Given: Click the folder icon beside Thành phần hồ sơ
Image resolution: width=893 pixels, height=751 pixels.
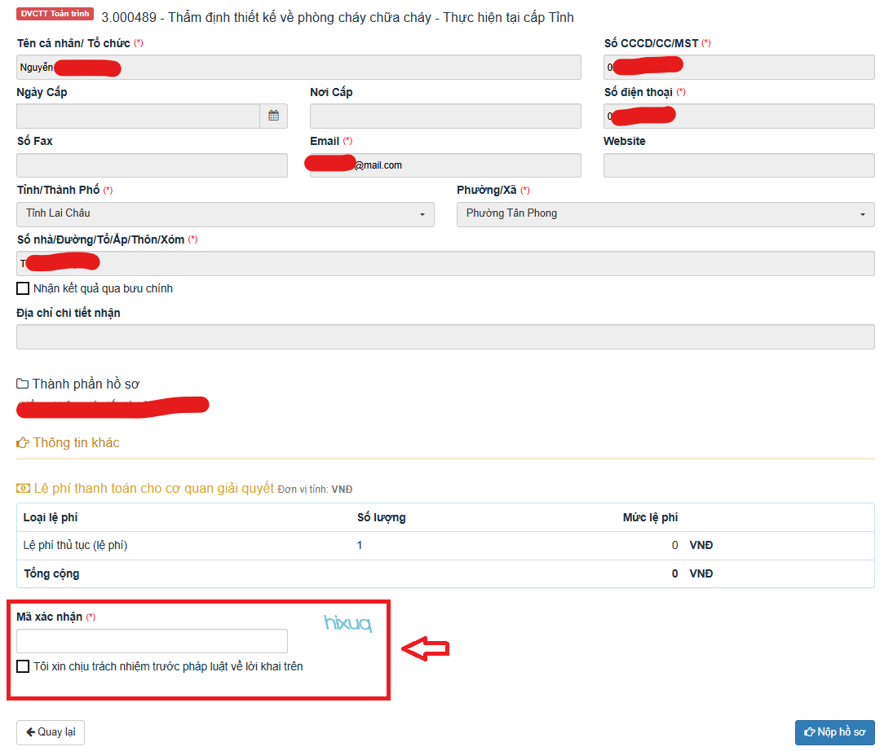Looking at the screenshot, I should [x=22, y=384].
